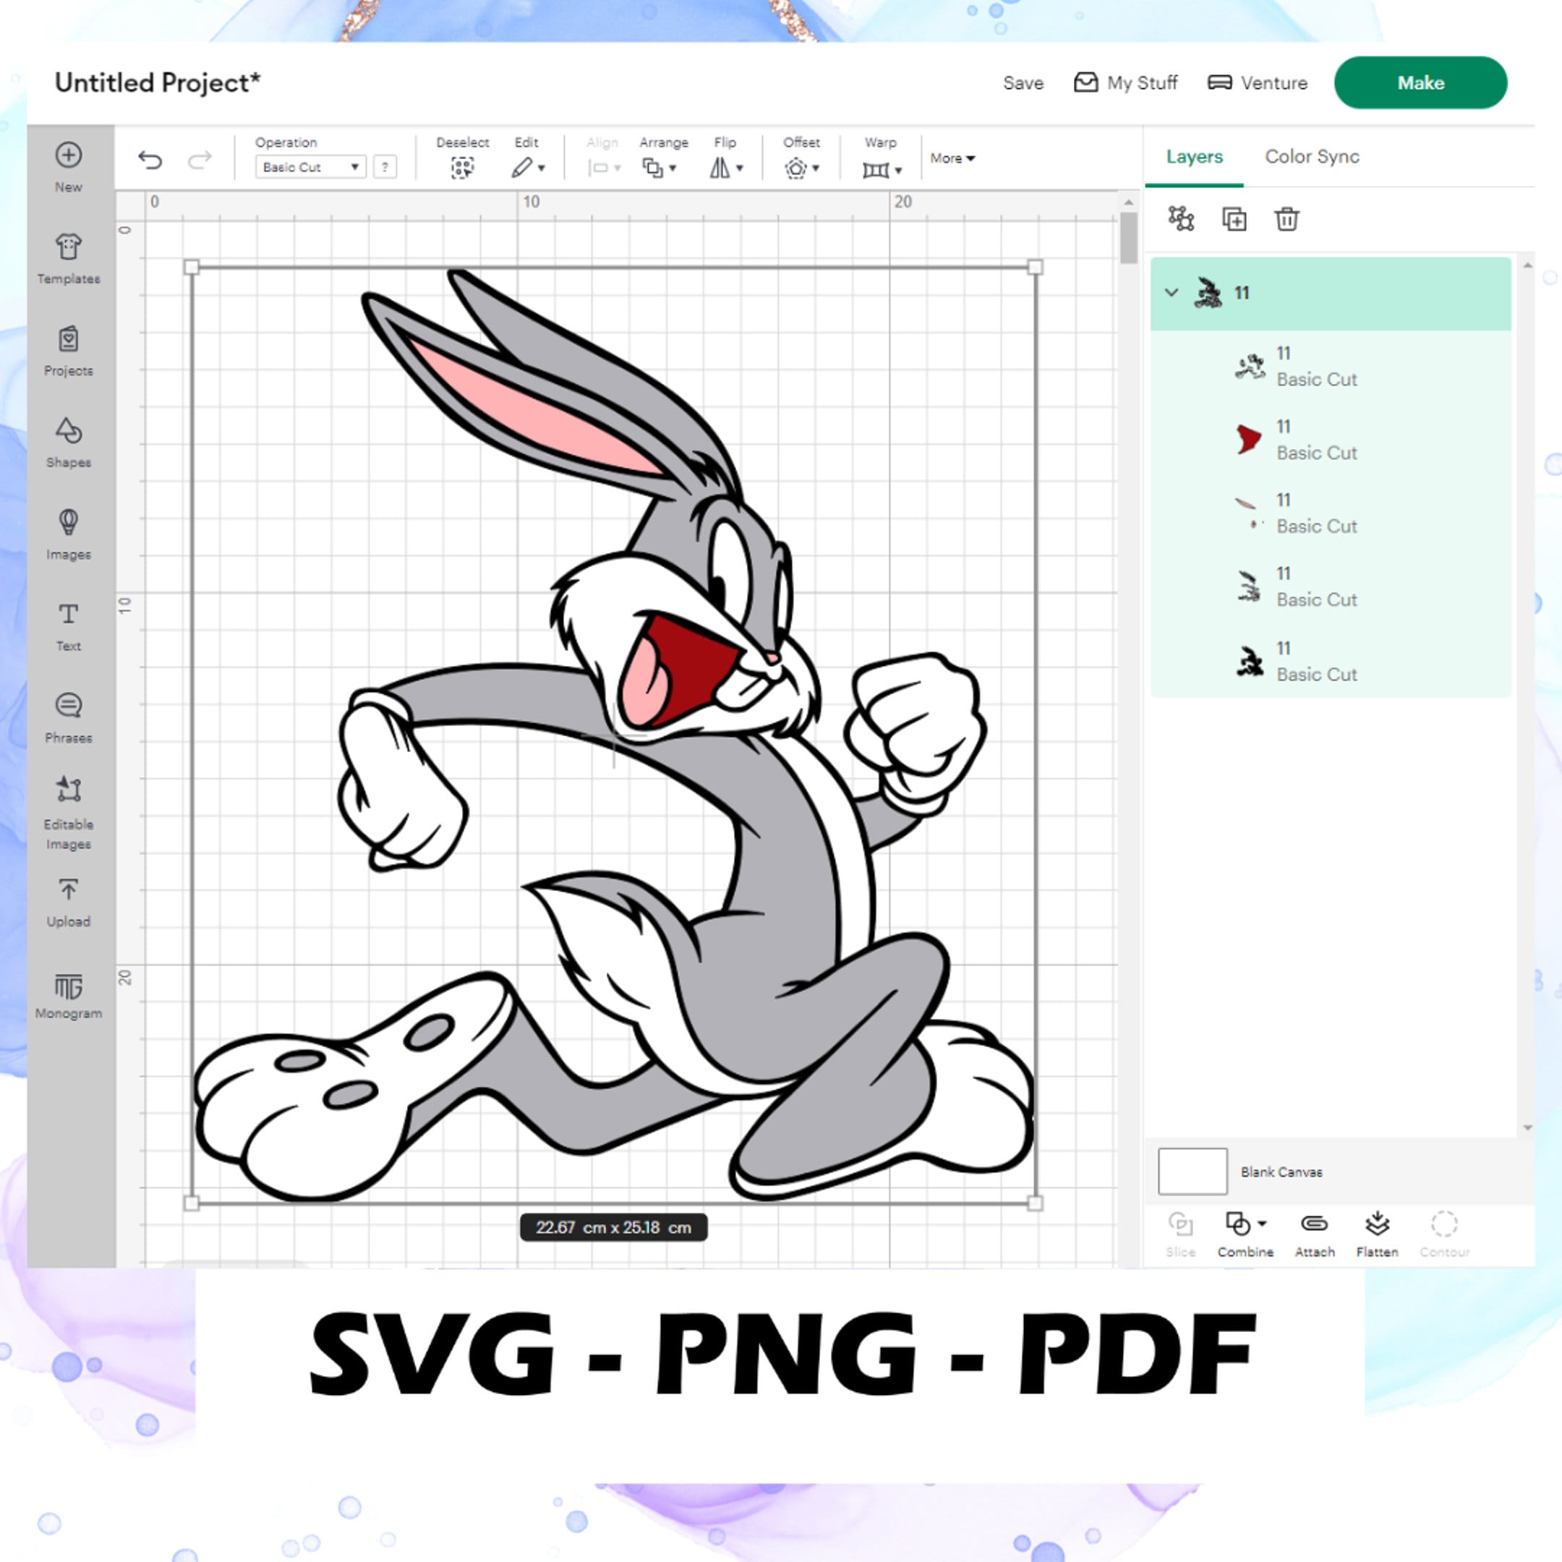Open the Warp dropdown
1562x1562 pixels.
pos(882,169)
